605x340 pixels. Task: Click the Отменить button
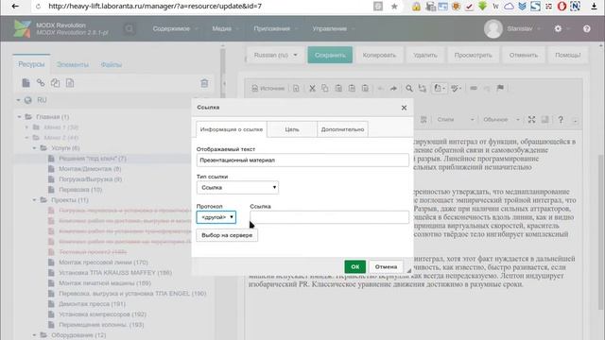pos(524,55)
